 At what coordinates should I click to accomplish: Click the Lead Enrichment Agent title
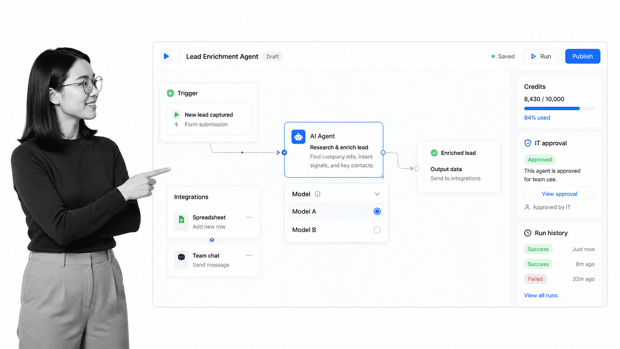[x=222, y=56]
